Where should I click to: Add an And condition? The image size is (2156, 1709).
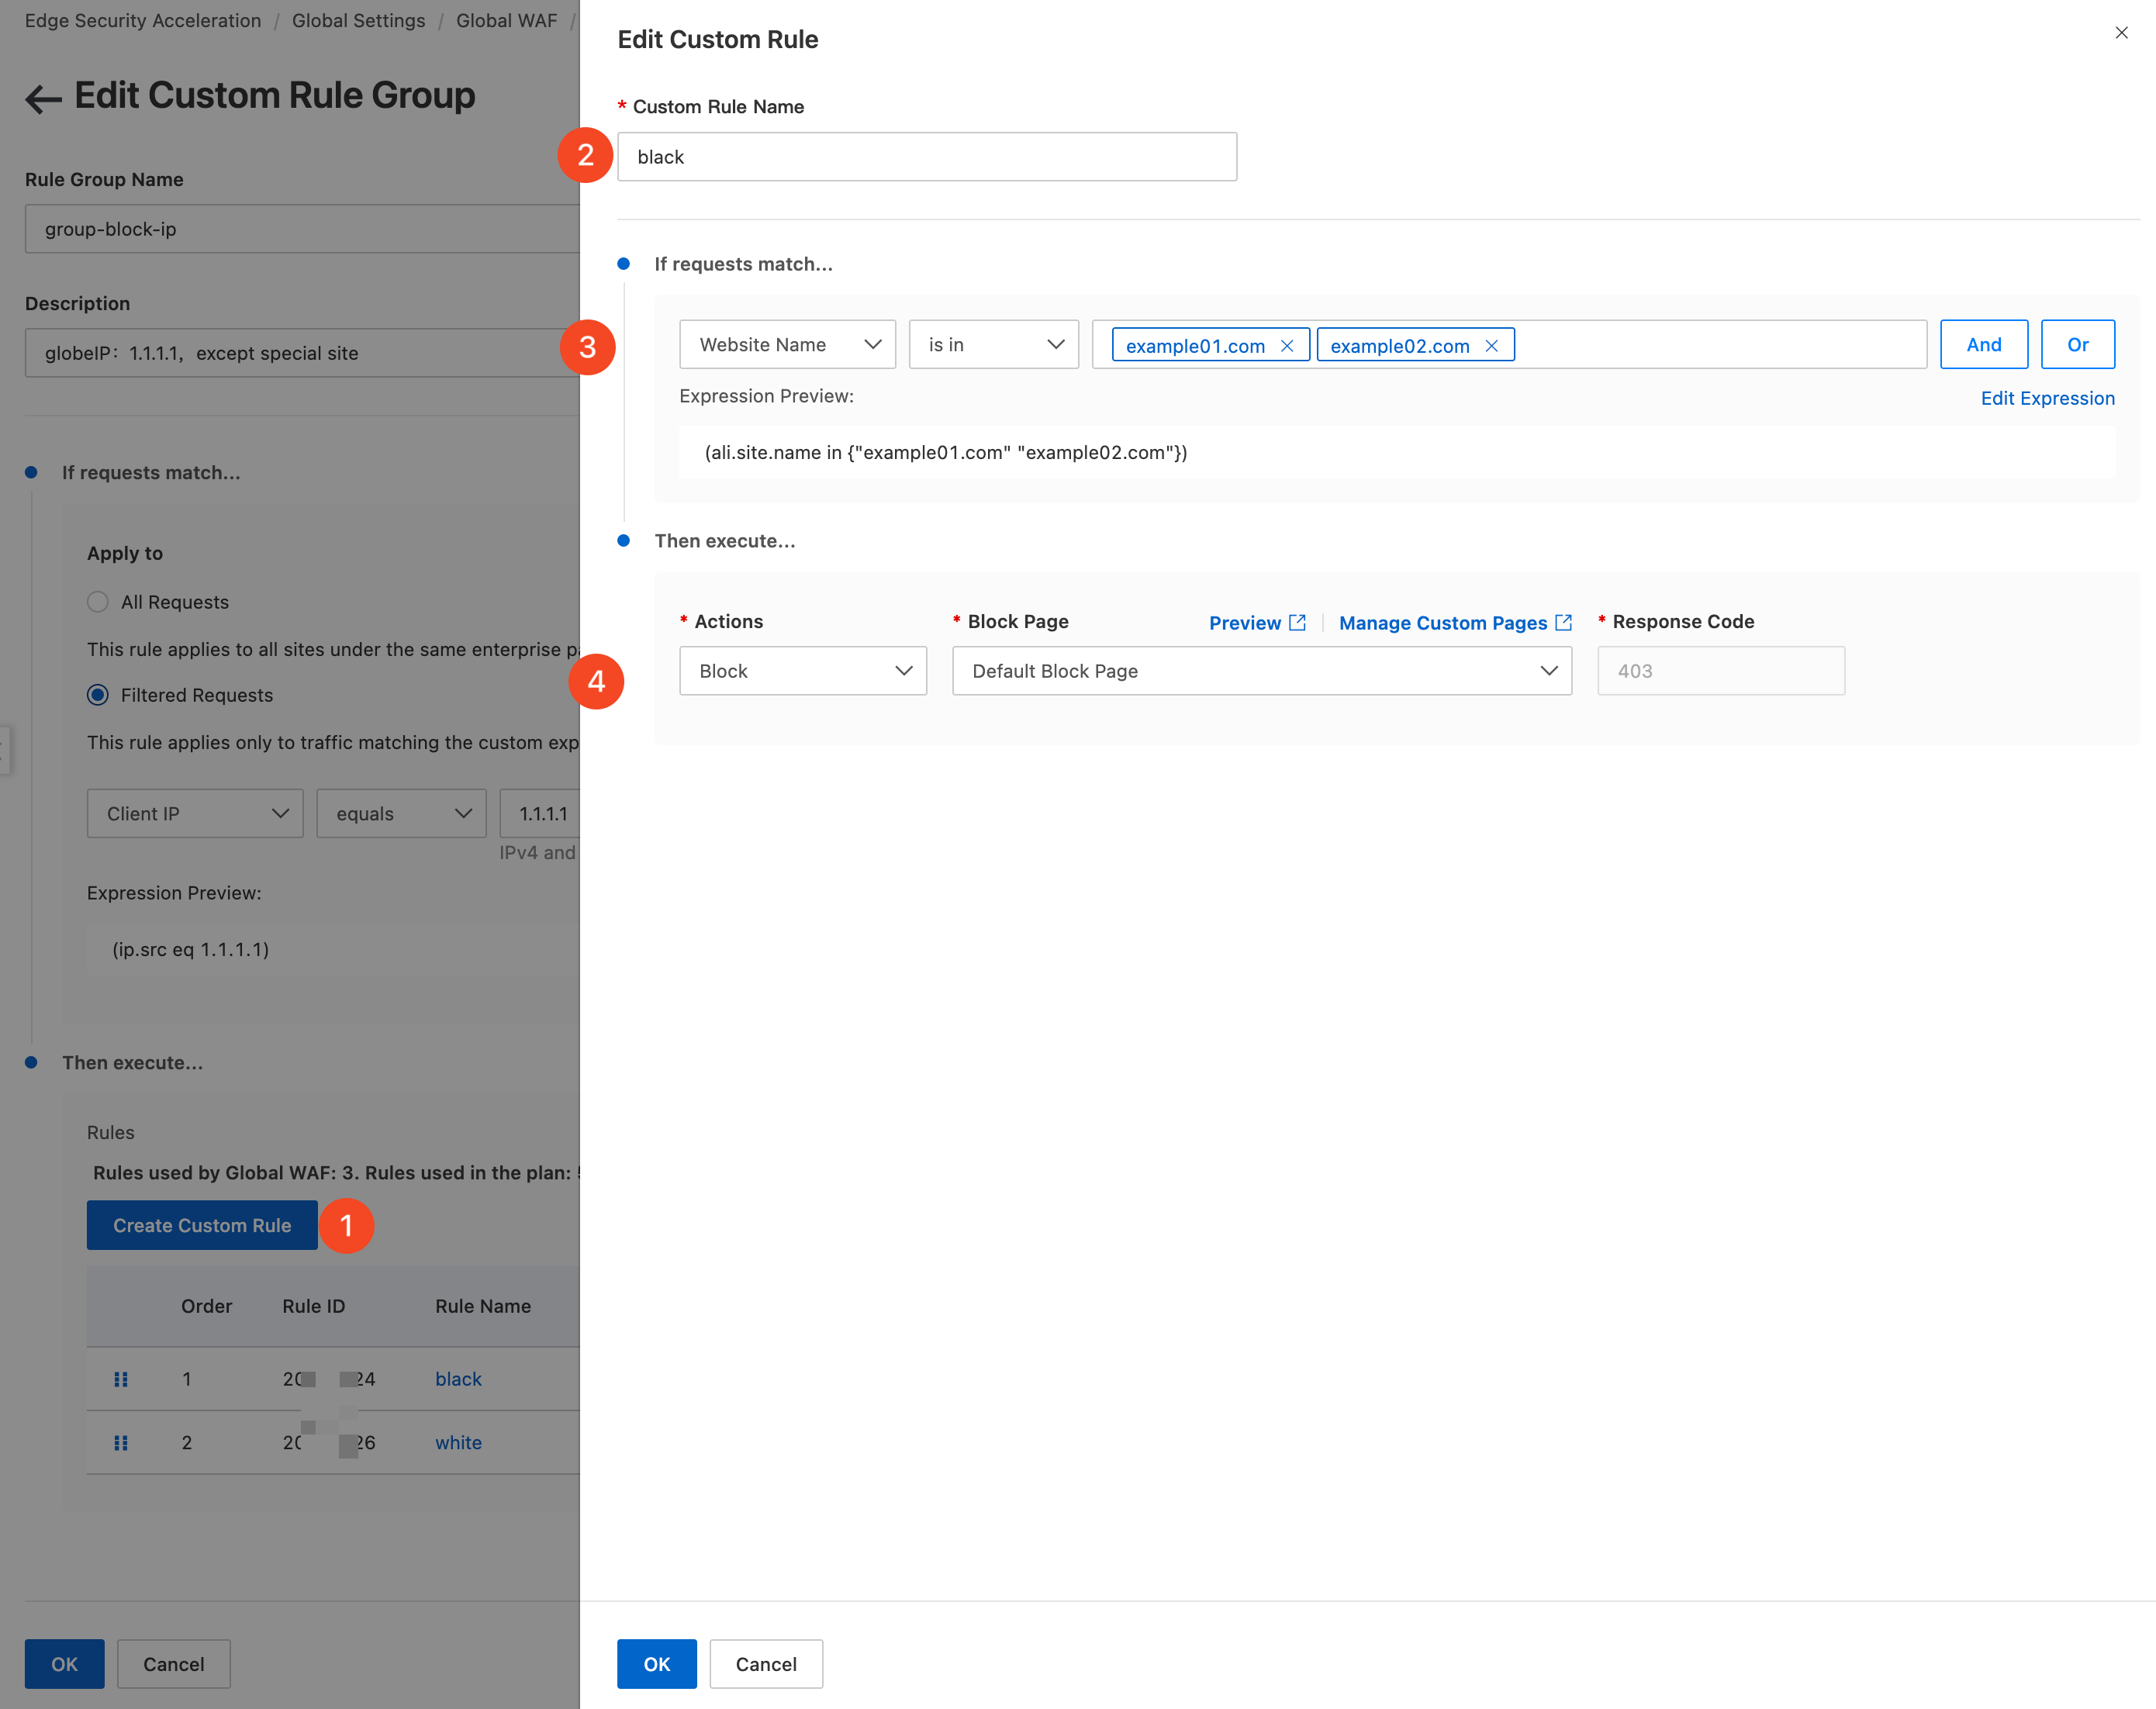click(x=1983, y=345)
